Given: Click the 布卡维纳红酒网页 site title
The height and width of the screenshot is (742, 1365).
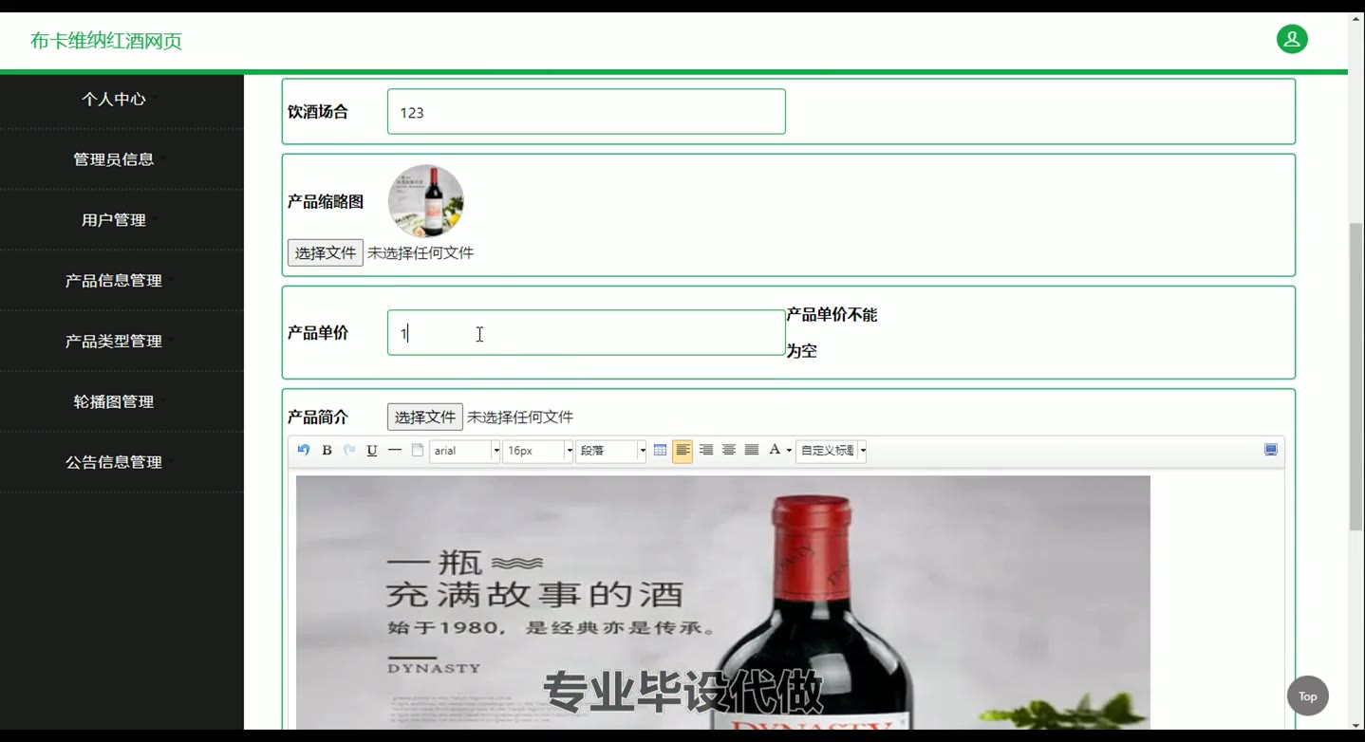Looking at the screenshot, I should tap(106, 41).
